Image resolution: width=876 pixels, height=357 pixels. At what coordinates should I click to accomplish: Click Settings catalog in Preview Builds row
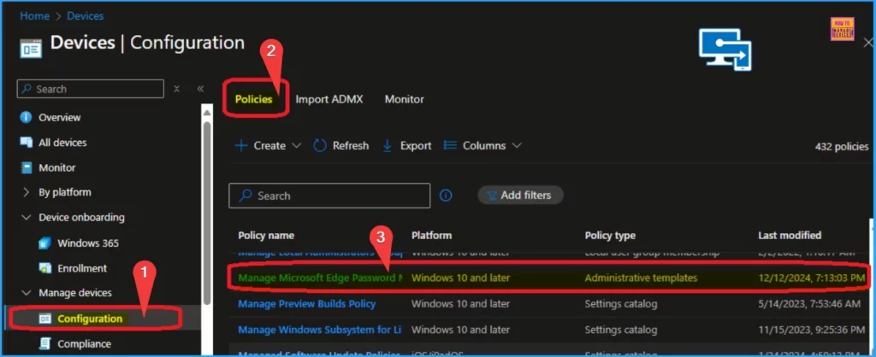click(621, 304)
